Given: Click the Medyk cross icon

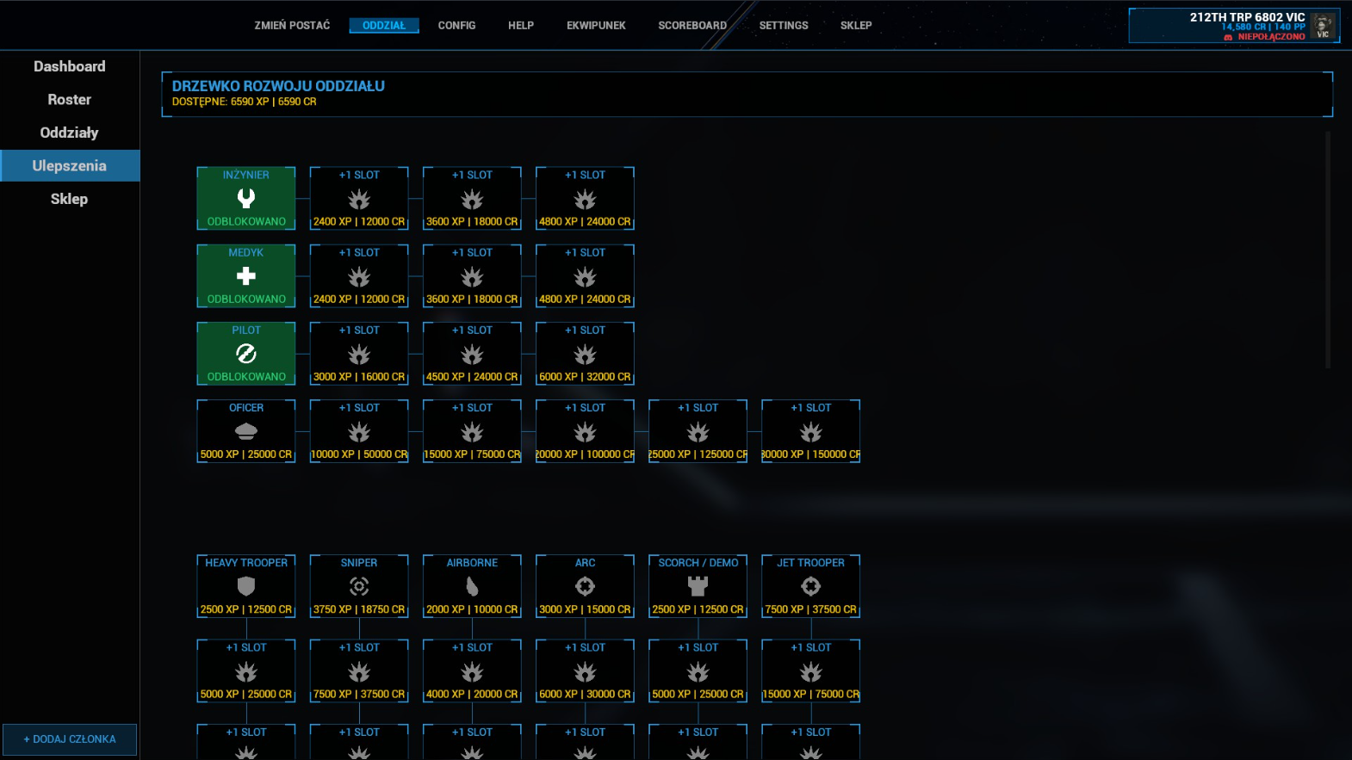Looking at the screenshot, I should (246, 275).
